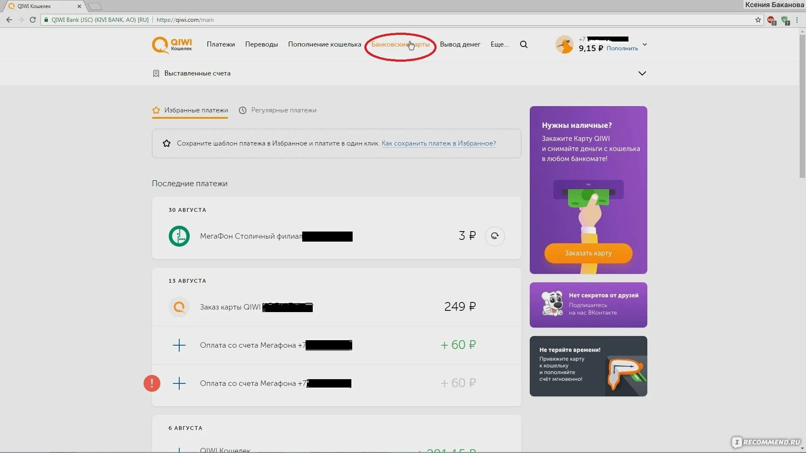This screenshot has width=806, height=453.
Task: Click the QIWI card order icon
Action: tap(179, 307)
